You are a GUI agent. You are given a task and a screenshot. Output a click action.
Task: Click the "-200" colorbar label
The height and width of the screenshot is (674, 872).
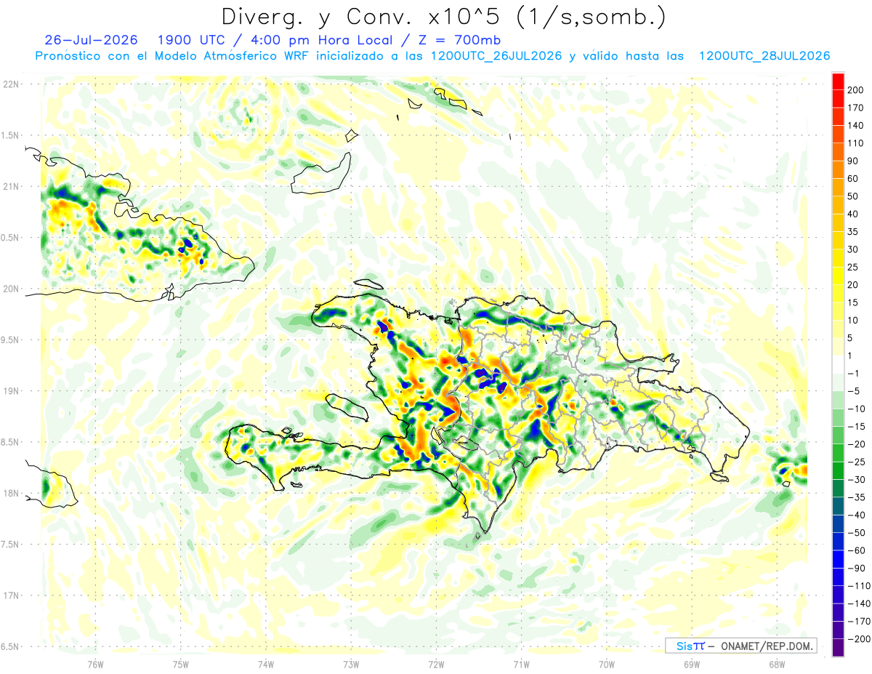858,639
